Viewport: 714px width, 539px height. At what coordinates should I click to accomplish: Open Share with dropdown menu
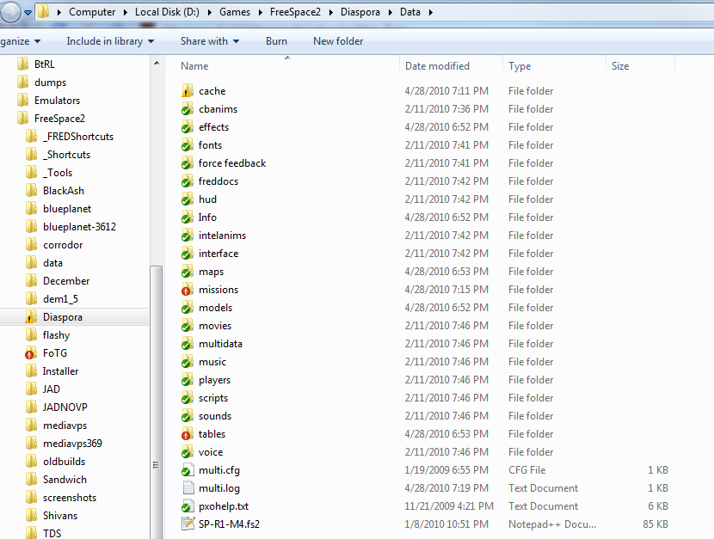[x=209, y=41]
